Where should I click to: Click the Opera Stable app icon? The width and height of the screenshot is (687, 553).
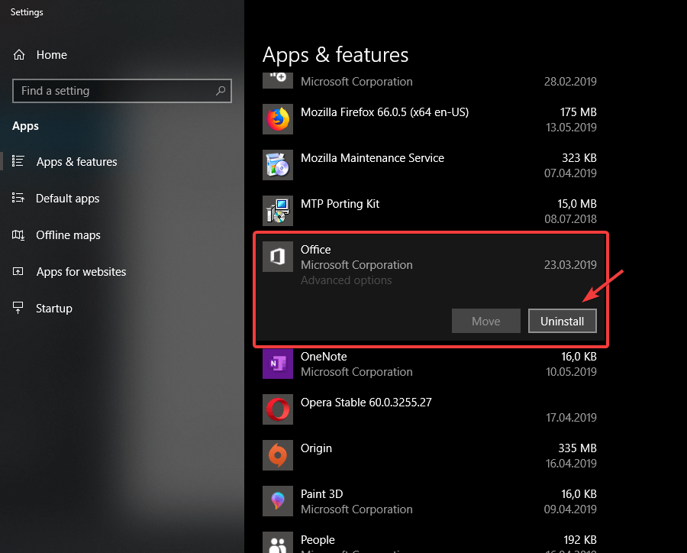coord(278,409)
